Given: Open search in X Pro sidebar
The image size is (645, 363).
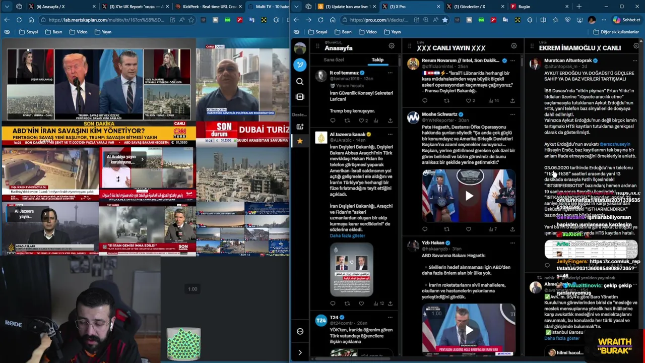Looking at the screenshot, I should tap(300, 82).
